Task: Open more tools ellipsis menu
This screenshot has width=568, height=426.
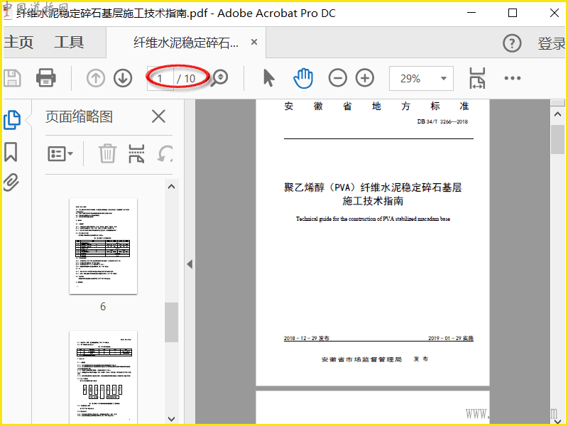Action: tap(512, 78)
